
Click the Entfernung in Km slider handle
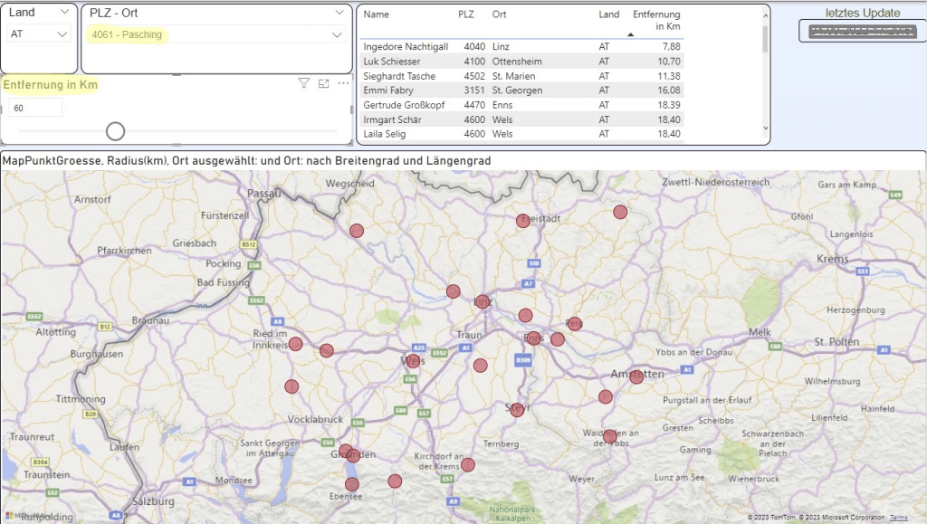point(115,130)
